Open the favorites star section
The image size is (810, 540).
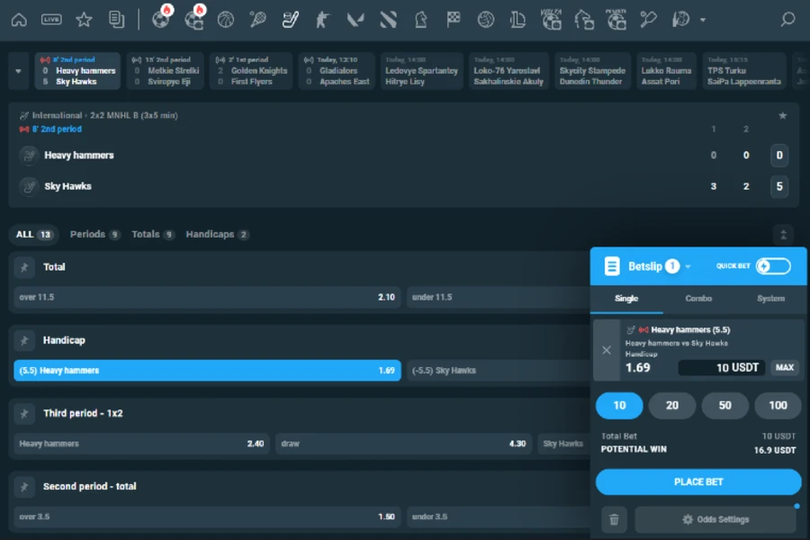[x=84, y=18]
